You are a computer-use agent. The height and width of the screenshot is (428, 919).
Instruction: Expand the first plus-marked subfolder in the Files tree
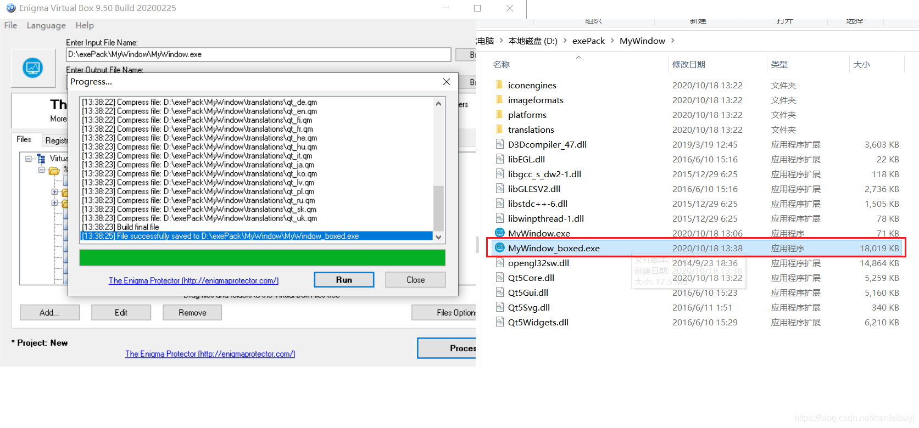pyautogui.click(x=54, y=192)
